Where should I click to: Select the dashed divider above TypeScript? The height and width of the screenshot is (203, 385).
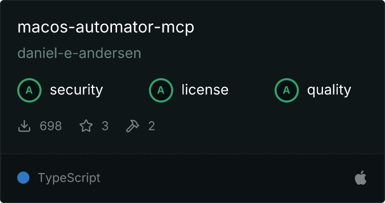click(192, 154)
